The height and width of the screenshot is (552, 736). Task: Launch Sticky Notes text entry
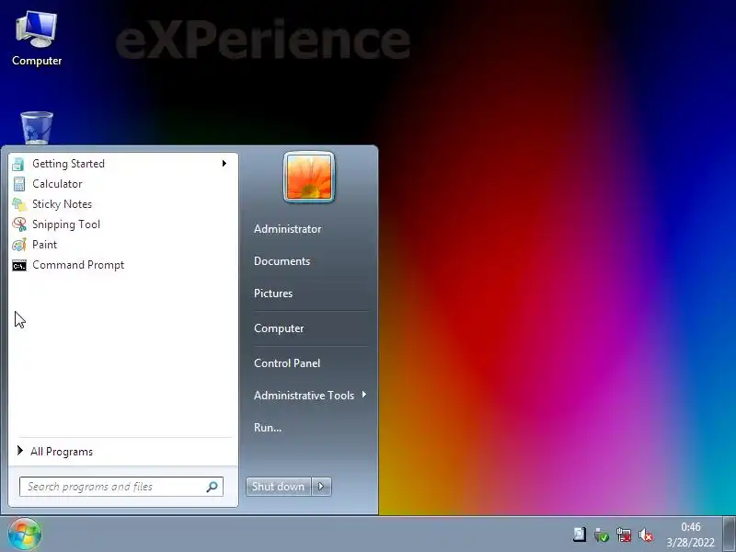tap(62, 204)
